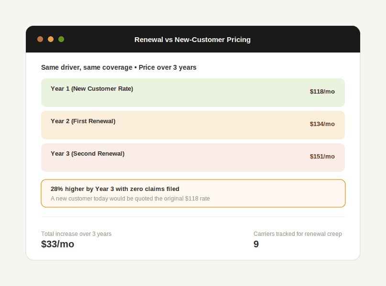Click the 'Carriers tracked for renewal creep' label
386x286 pixels.
298,234
